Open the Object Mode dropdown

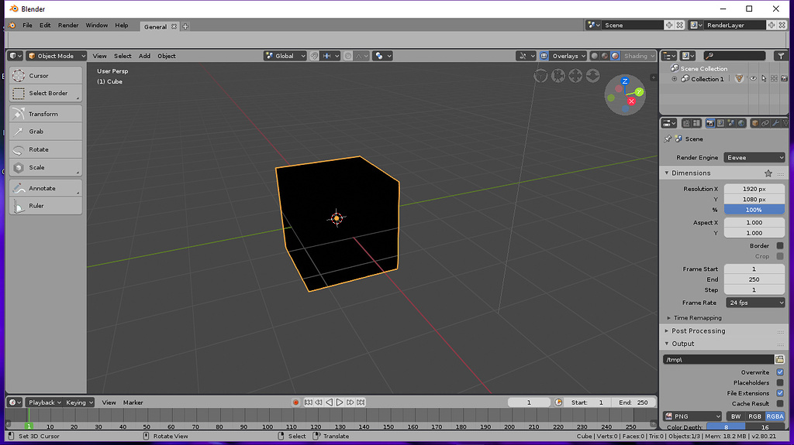[56, 56]
